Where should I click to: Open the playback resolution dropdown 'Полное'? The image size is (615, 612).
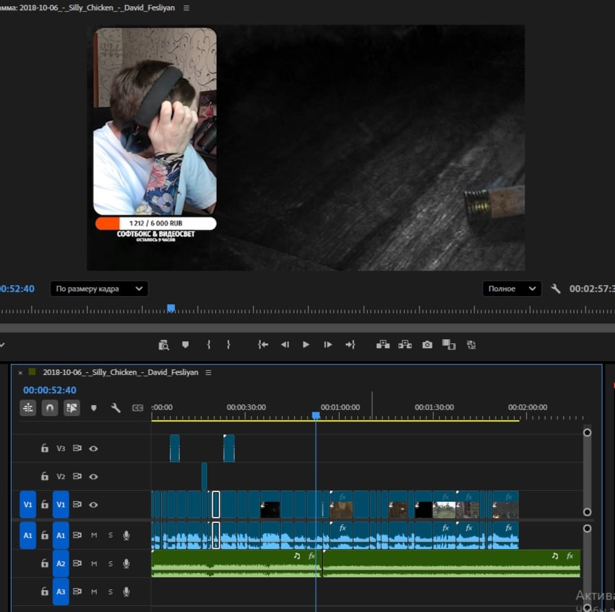511,289
